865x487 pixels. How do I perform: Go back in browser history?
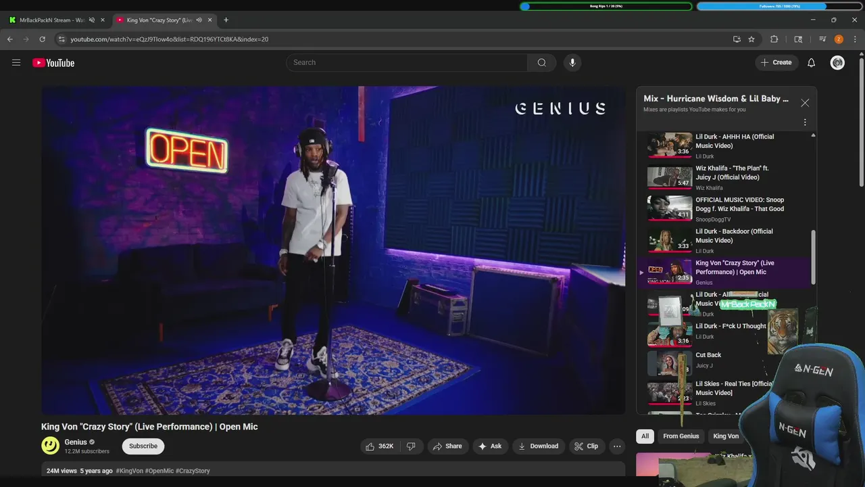click(10, 39)
